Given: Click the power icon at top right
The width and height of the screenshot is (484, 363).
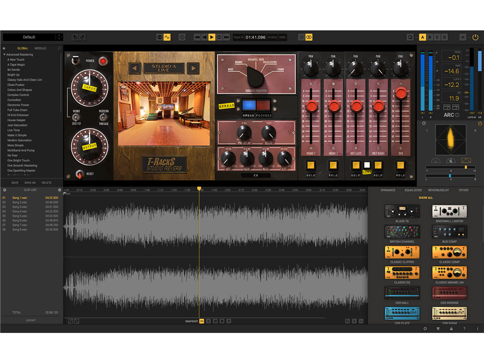Looking at the screenshot, I should tap(475, 37).
